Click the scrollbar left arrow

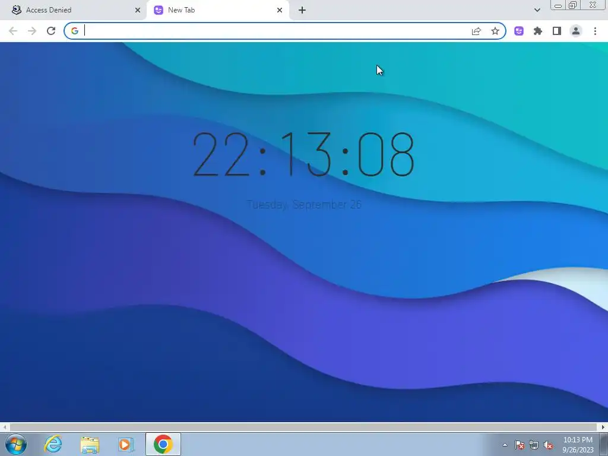pyautogui.click(x=4, y=427)
